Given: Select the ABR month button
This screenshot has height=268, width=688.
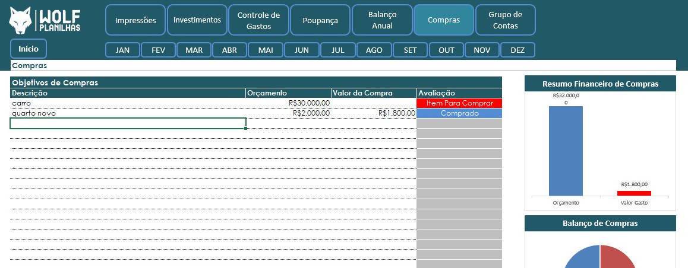Looking at the screenshot, I should [229, 50].
